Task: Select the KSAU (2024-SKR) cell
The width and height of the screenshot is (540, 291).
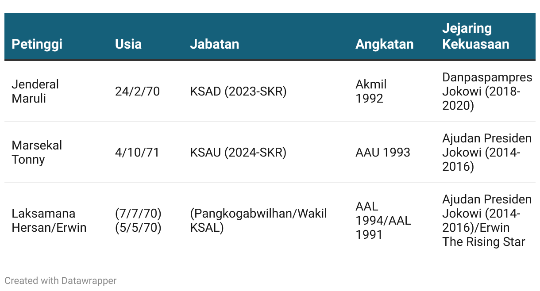Action: [238, 152]
